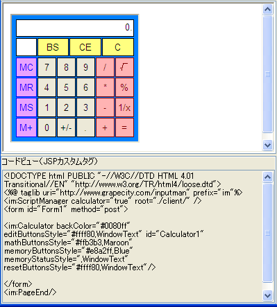The width and height of the screenshot is (277, 307).
Task: Click the '<im:PageEnd/>' code line
Action: pos(30,292)
